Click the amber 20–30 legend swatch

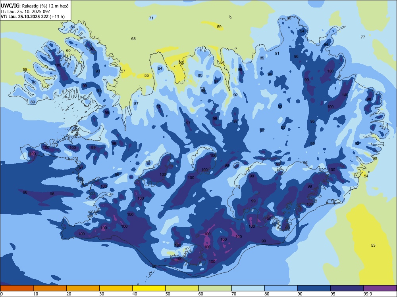click(x=83, y=288)
